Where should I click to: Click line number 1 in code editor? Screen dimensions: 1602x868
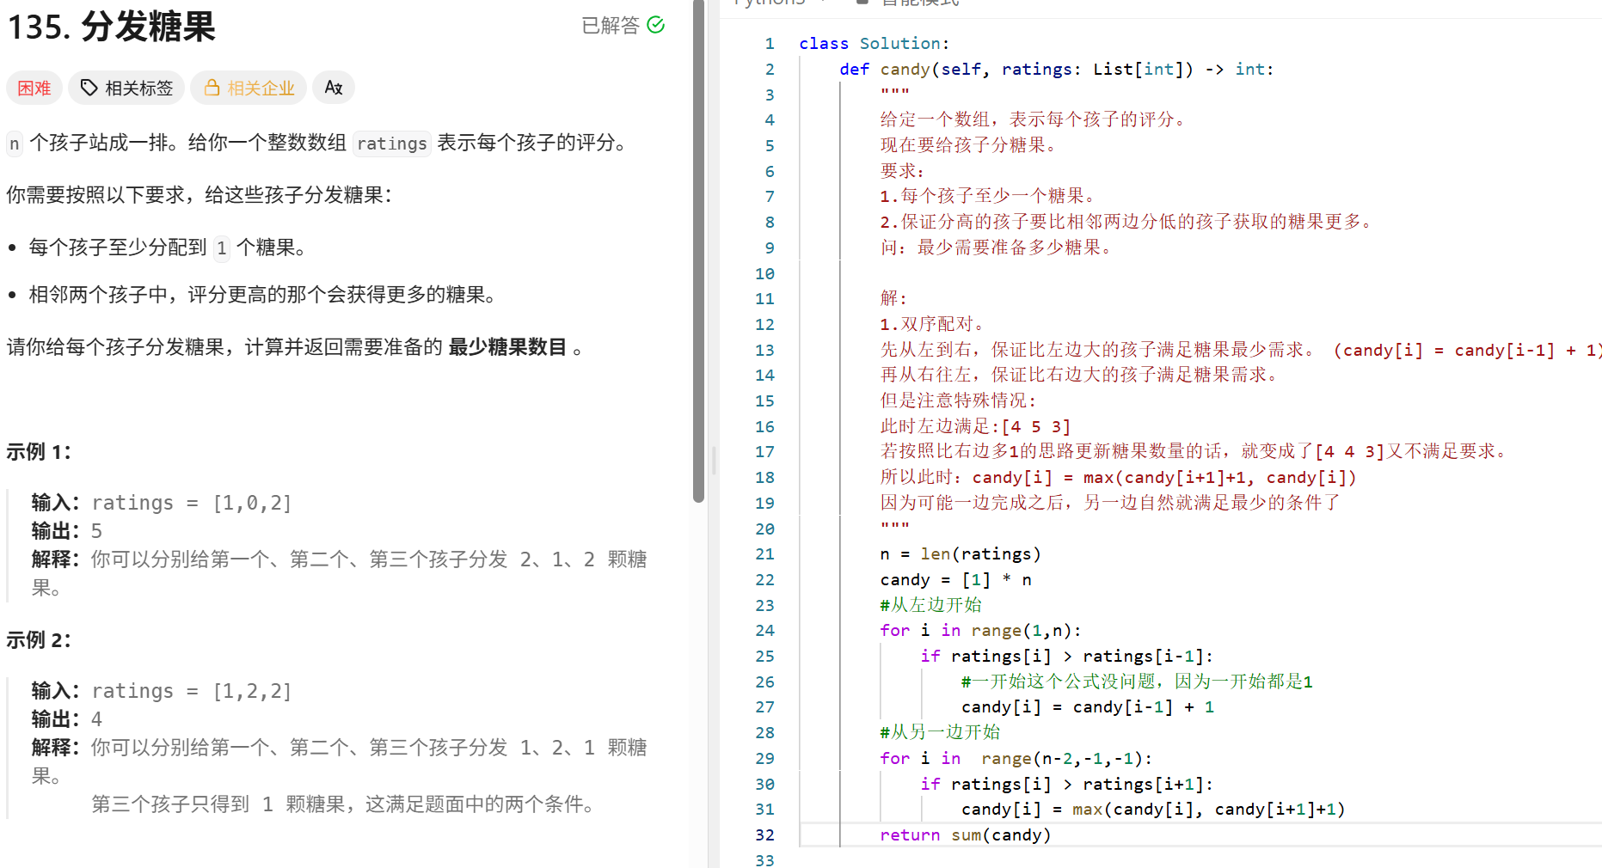770,44
